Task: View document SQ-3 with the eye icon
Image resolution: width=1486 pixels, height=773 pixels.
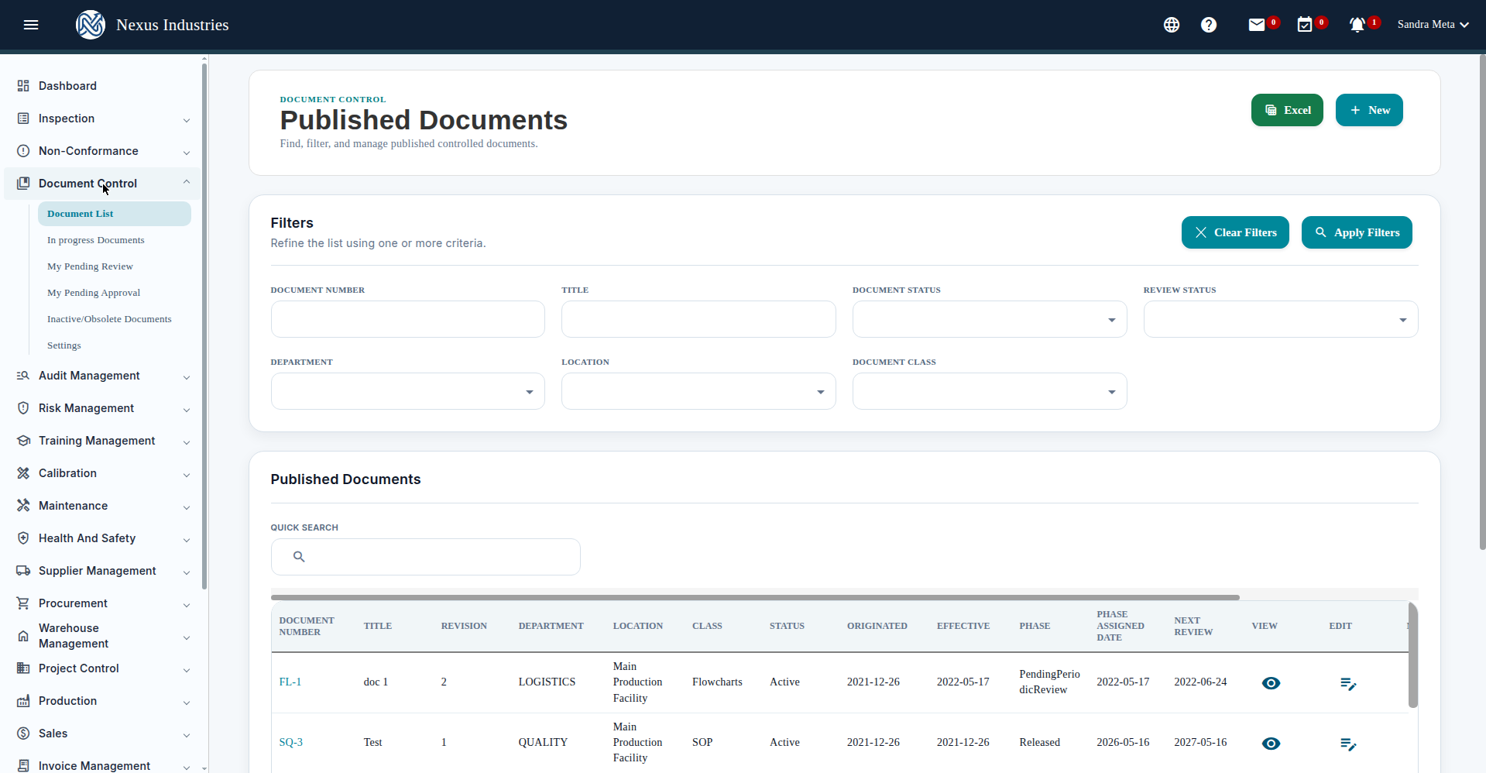Action: pos(1271,744)
